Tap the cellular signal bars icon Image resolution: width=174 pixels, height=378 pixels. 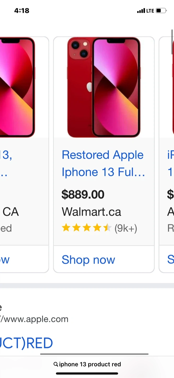(x=141, y=11)
